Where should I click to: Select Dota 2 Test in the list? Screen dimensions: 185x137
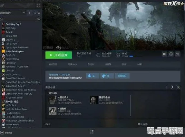click(11, 36)
